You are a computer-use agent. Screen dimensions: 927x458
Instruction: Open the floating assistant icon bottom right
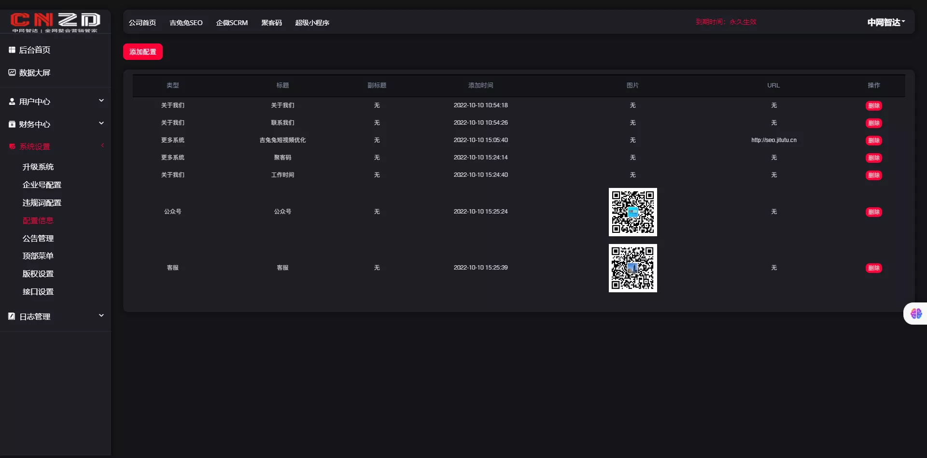pyautogui.click(x=917, y=313)
